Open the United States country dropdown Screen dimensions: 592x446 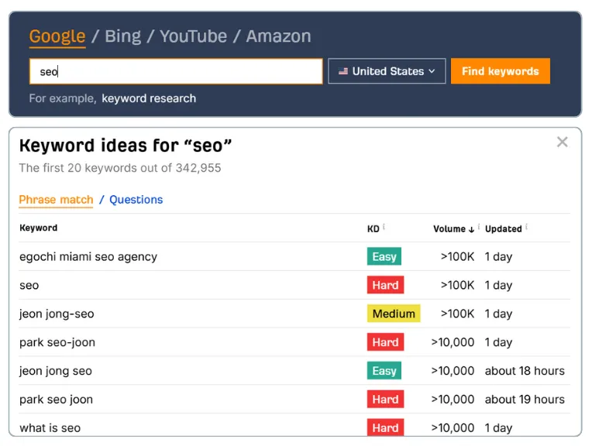387,71
